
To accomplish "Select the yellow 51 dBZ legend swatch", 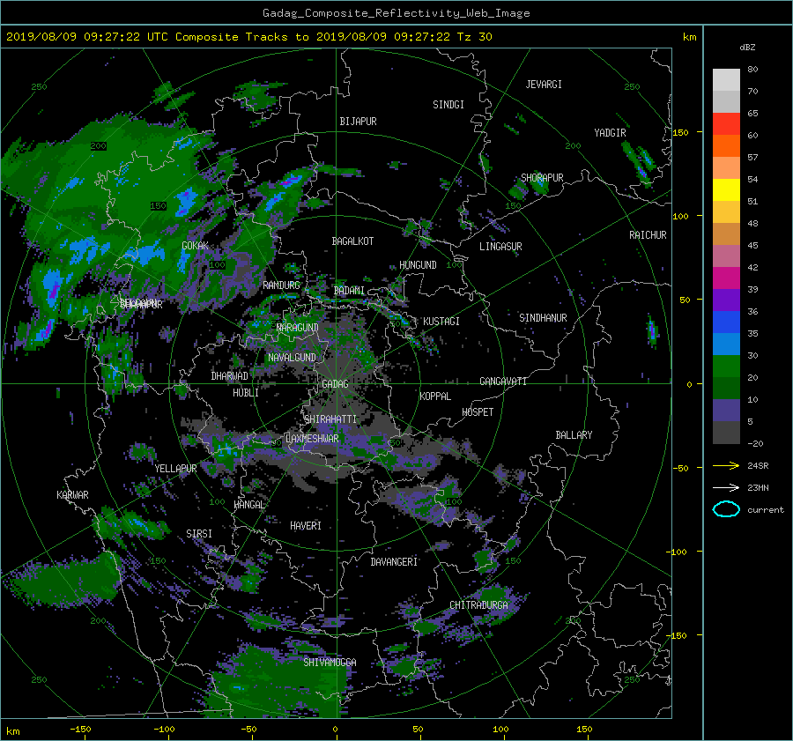I will click(x=726, y=190).
